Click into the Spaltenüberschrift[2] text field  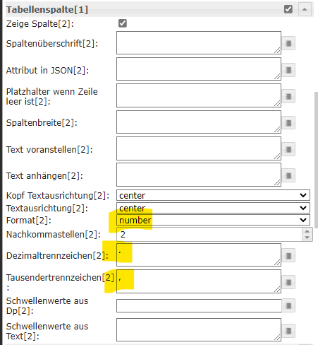(199, 43)
